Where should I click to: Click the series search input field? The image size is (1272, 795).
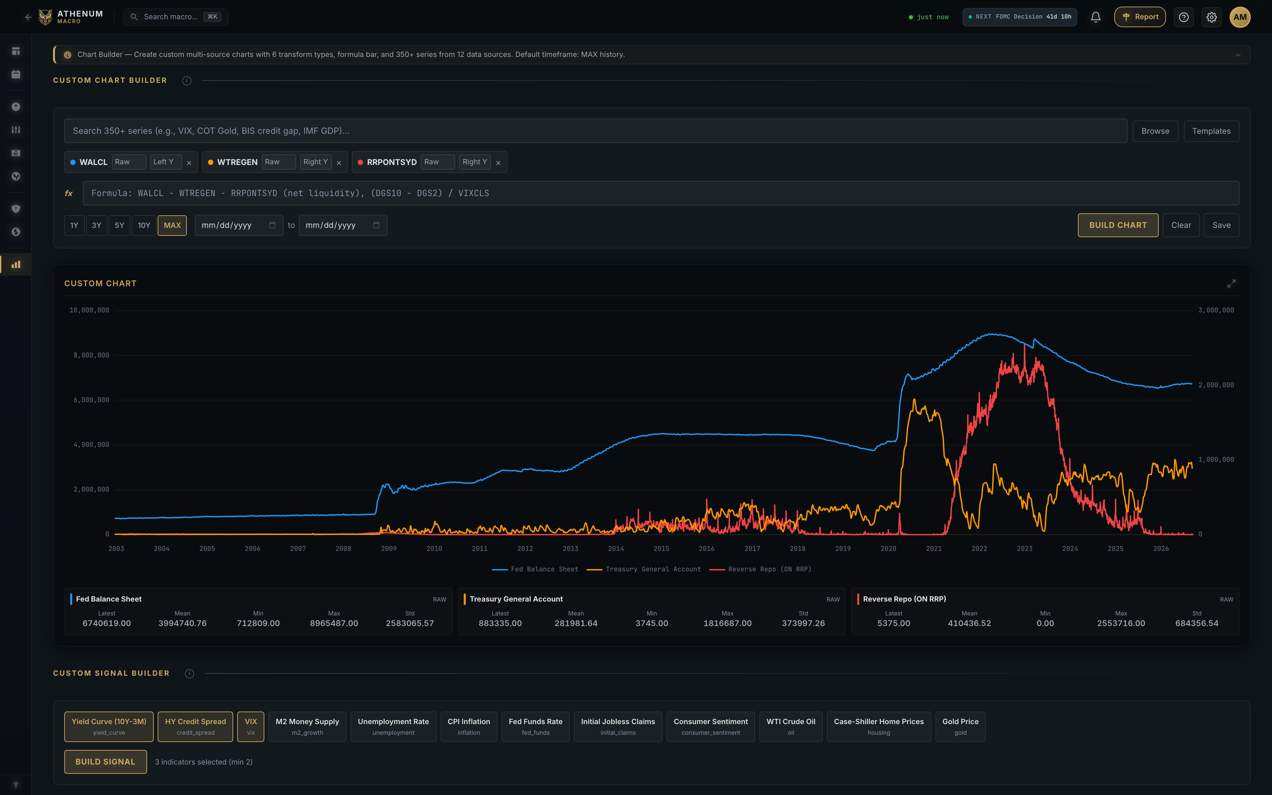point(596,131)
